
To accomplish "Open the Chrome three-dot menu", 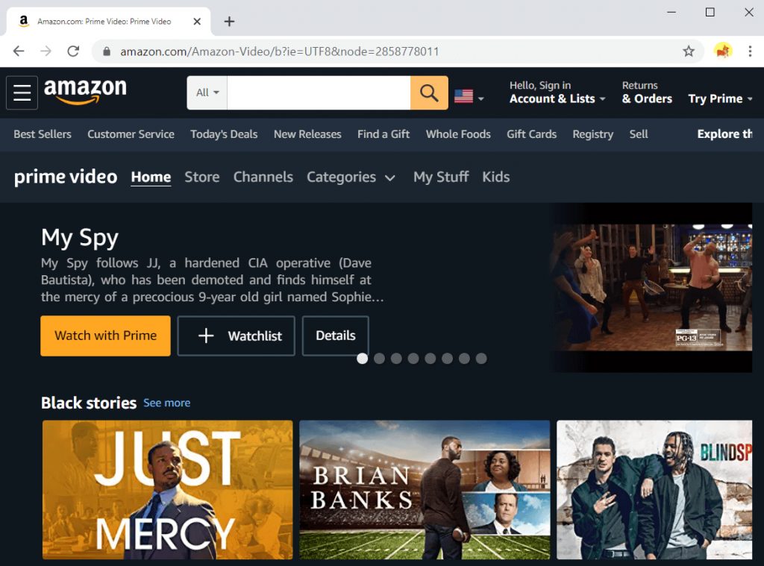I will 750,51.
